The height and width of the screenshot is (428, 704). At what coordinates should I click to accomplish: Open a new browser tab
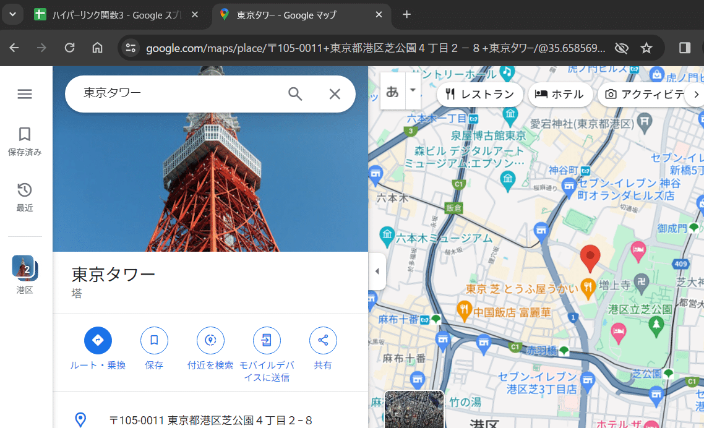click(x=407, y=14)
